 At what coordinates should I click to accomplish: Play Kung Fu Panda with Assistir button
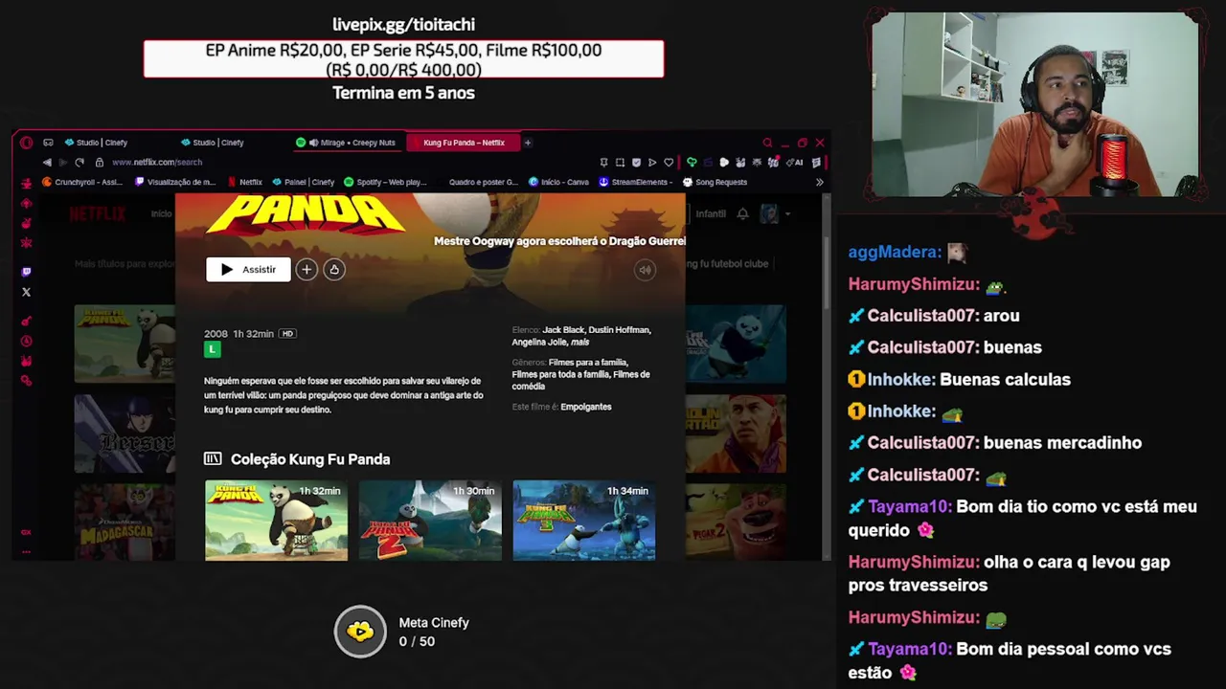[x=248, y=270]
